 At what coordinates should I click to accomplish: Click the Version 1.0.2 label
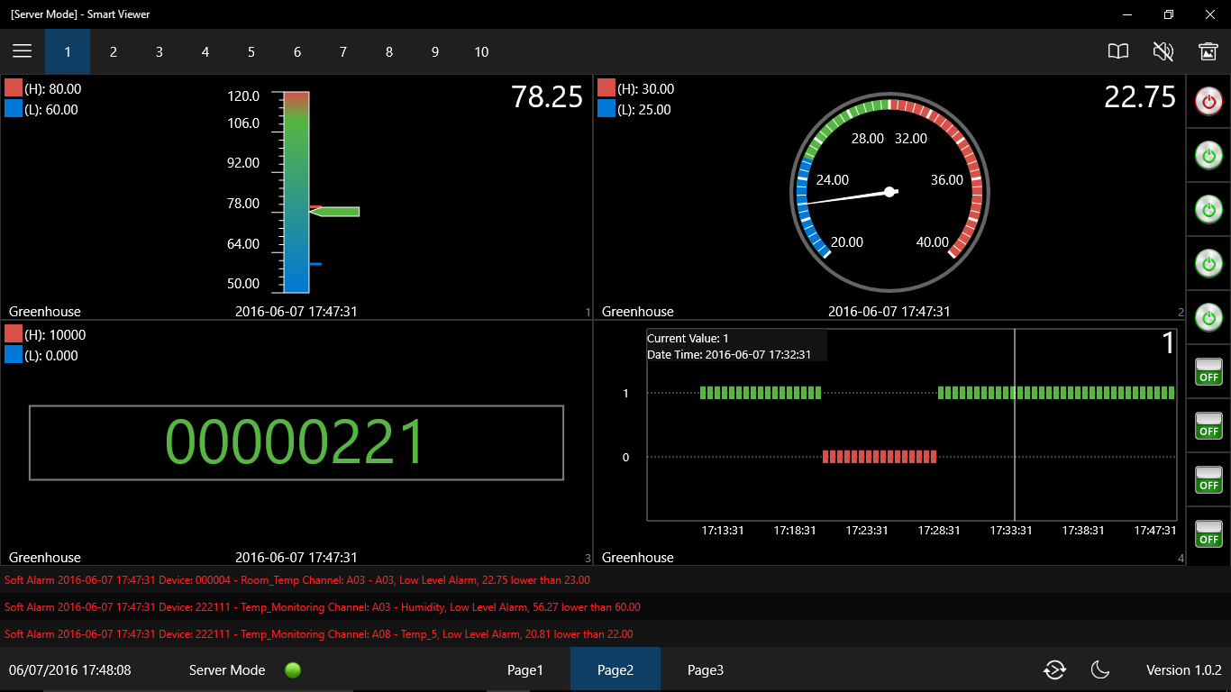tap(1183, 669)
